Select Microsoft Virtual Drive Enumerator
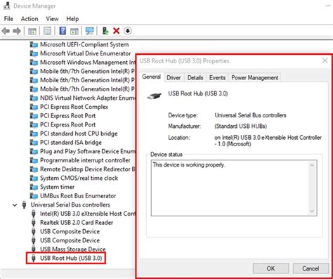Viewport: 333px width, 279px height. coord(86,53)
